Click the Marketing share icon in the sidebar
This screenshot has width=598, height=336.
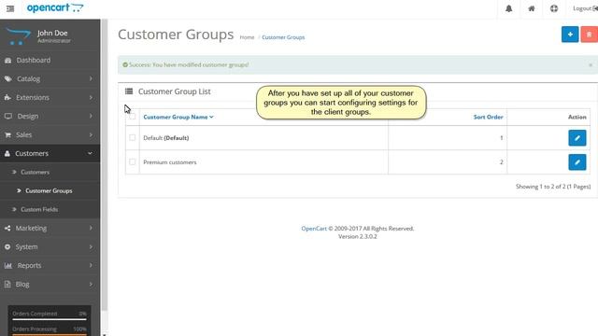pyautogui.click(x=7, y=228)
